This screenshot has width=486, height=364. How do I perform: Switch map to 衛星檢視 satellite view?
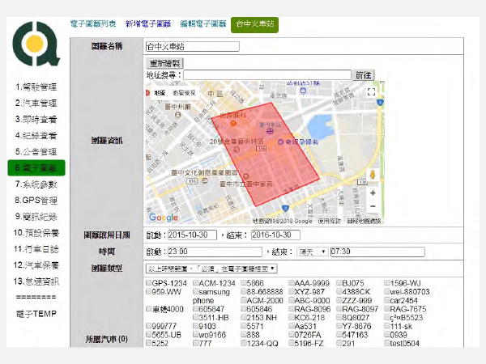[184, 92]
